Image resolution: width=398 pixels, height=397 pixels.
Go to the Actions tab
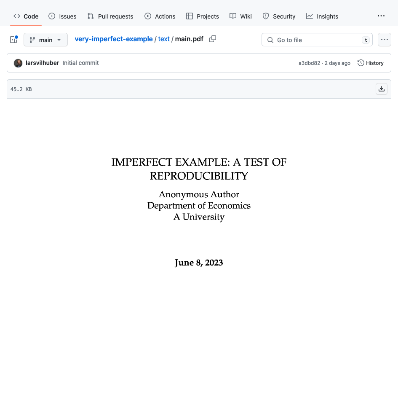[160, 16]
